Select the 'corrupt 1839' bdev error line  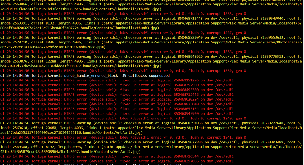click(x=123, y=71)
